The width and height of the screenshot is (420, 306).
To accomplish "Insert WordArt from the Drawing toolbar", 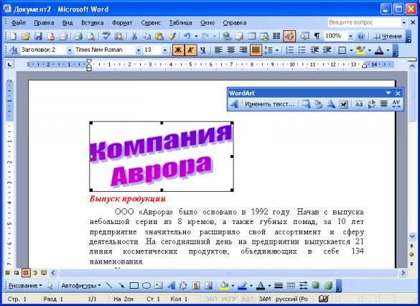I will (171, 286).
